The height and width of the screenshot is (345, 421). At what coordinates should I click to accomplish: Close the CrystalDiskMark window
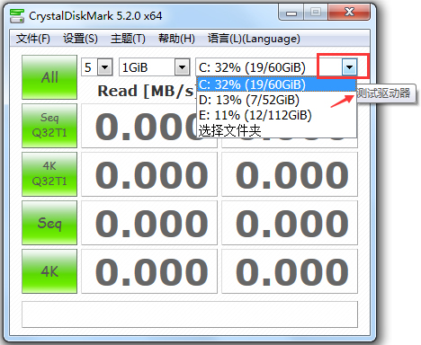tap(349, 13)
